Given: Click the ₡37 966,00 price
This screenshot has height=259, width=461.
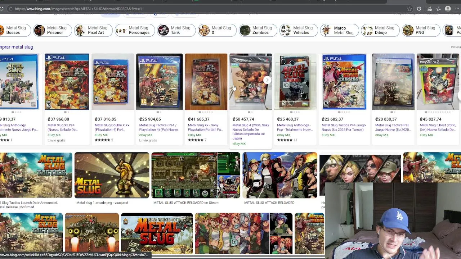Looking at the screenshot, I should (58, 119).
